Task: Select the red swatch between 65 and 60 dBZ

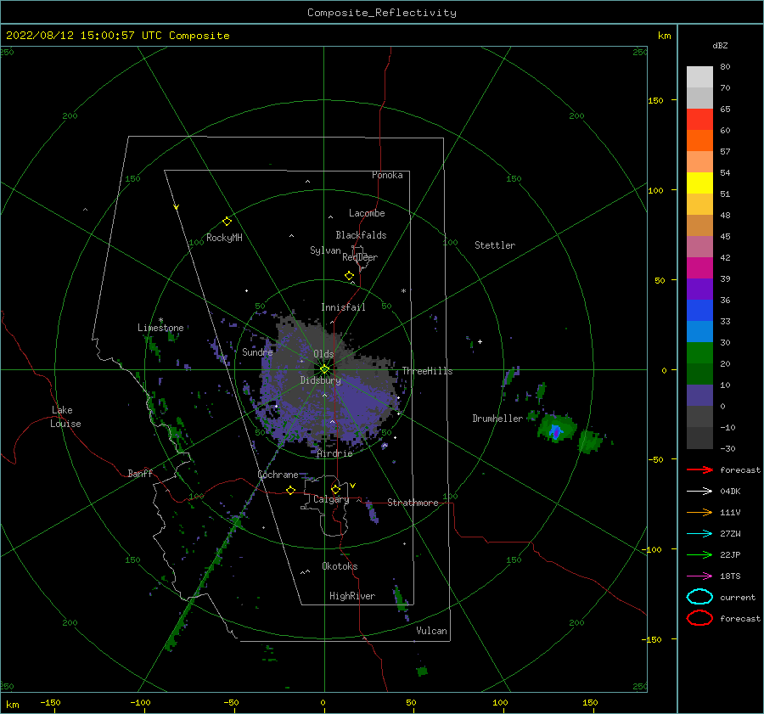Action: point(699,120)
